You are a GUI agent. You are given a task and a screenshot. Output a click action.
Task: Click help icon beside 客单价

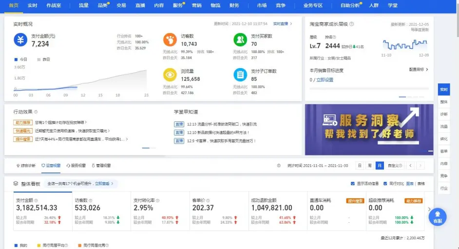[208, 200]
